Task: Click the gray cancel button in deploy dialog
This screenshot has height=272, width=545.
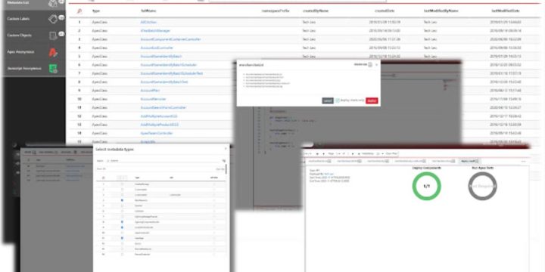Action: coord(328,100)
